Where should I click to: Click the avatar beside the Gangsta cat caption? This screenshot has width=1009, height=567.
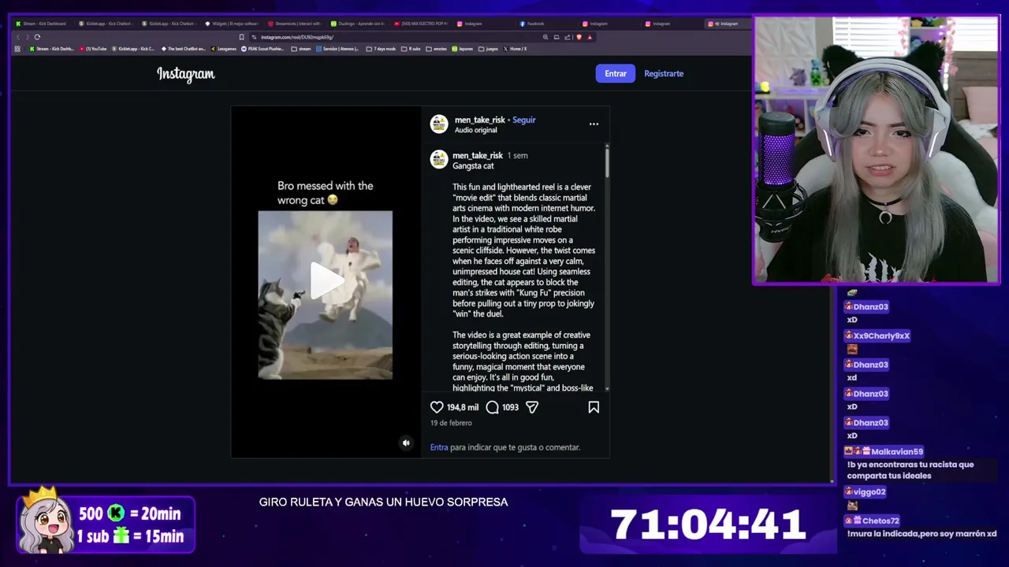click(x=439, y=159)
